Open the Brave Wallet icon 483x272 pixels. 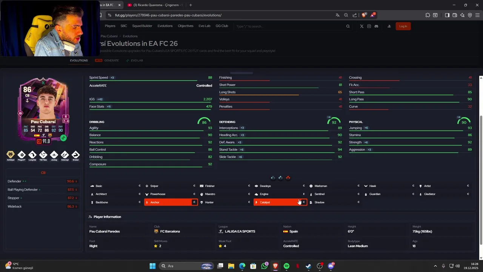(x=455, y=15)
